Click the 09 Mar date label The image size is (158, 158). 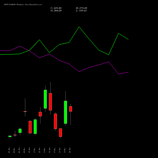(x=24, y=150)
